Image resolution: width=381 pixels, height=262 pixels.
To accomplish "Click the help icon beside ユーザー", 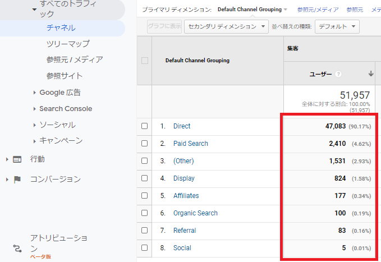I will tap(338, 74).
